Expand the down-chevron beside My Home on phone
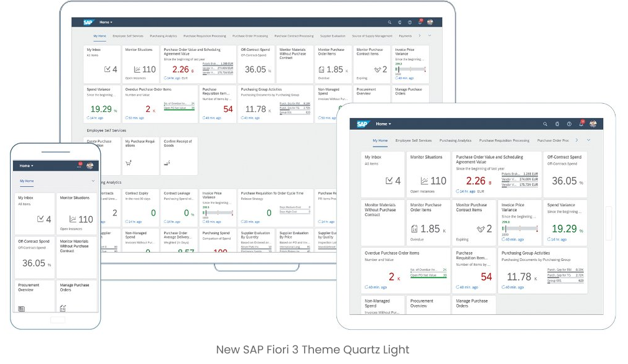The height and width of the screenshot is (364, 628). 93,181
